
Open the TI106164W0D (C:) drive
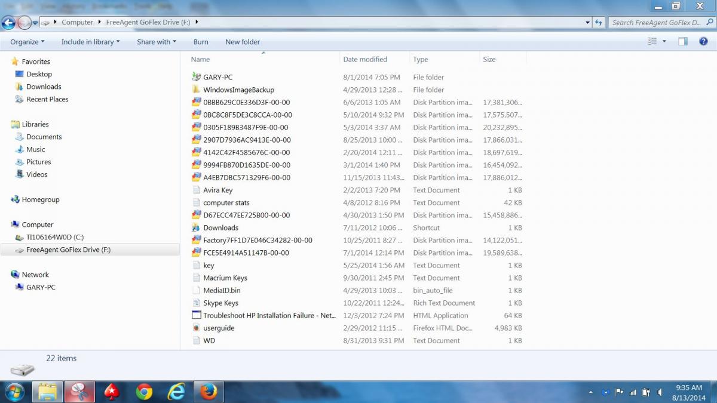click(x=55, y=237)
